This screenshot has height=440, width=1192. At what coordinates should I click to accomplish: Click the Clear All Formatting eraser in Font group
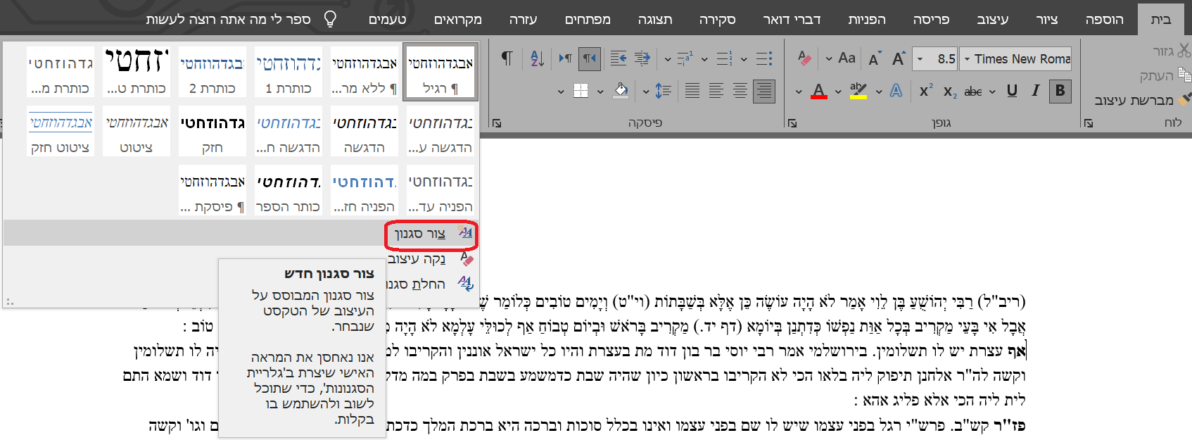point(805,58)
